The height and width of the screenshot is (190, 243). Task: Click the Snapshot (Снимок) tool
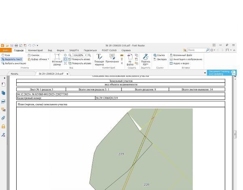coord(34,55)
